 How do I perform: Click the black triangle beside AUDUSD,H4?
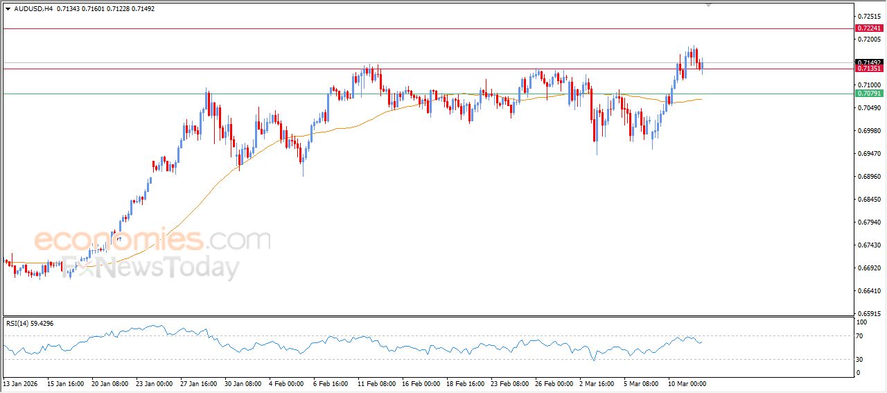[8, 9]
